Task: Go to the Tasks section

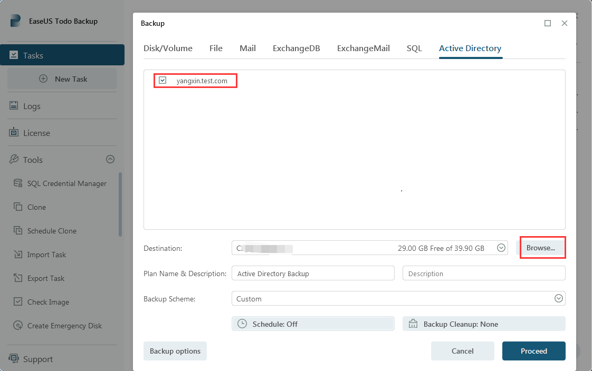Action: coord(34,54)
